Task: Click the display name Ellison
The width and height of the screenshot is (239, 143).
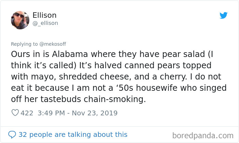Action: point(44,15)
